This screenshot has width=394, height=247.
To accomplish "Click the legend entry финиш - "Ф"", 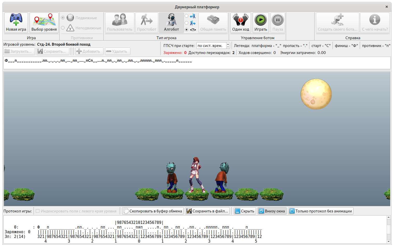I will 347,46.
